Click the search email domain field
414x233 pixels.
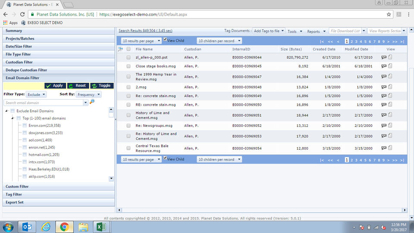pos(44,103)
